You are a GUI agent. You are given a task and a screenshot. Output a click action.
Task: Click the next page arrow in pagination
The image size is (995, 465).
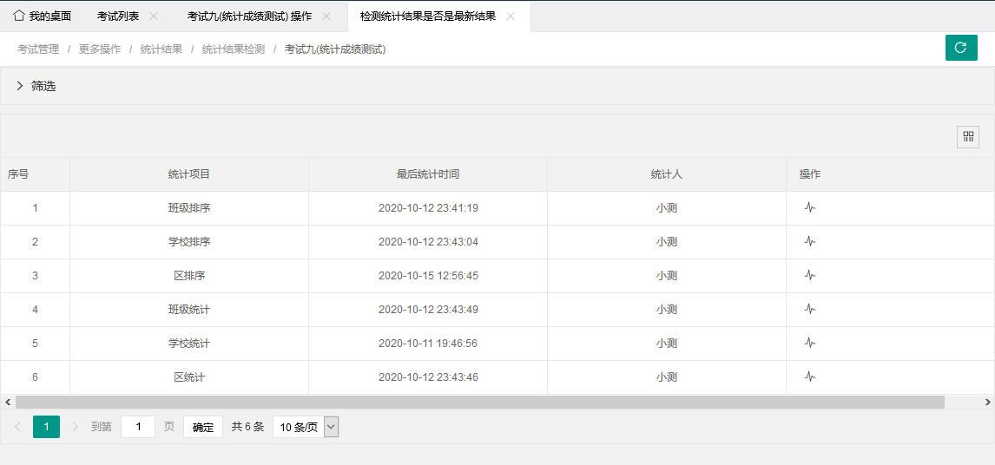[76, 427]
